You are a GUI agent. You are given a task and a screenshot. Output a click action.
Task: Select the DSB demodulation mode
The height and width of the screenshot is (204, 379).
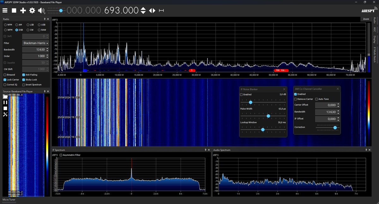19,30
